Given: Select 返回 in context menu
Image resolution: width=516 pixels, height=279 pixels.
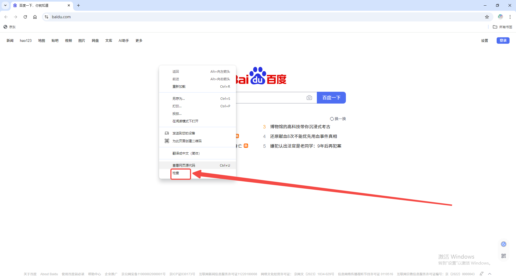Looking at the screenshot, I should point(198,72).
